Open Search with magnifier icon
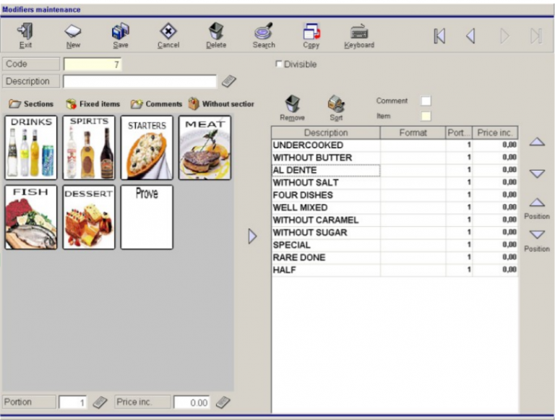The image size is (555, 420). [263, 35]
